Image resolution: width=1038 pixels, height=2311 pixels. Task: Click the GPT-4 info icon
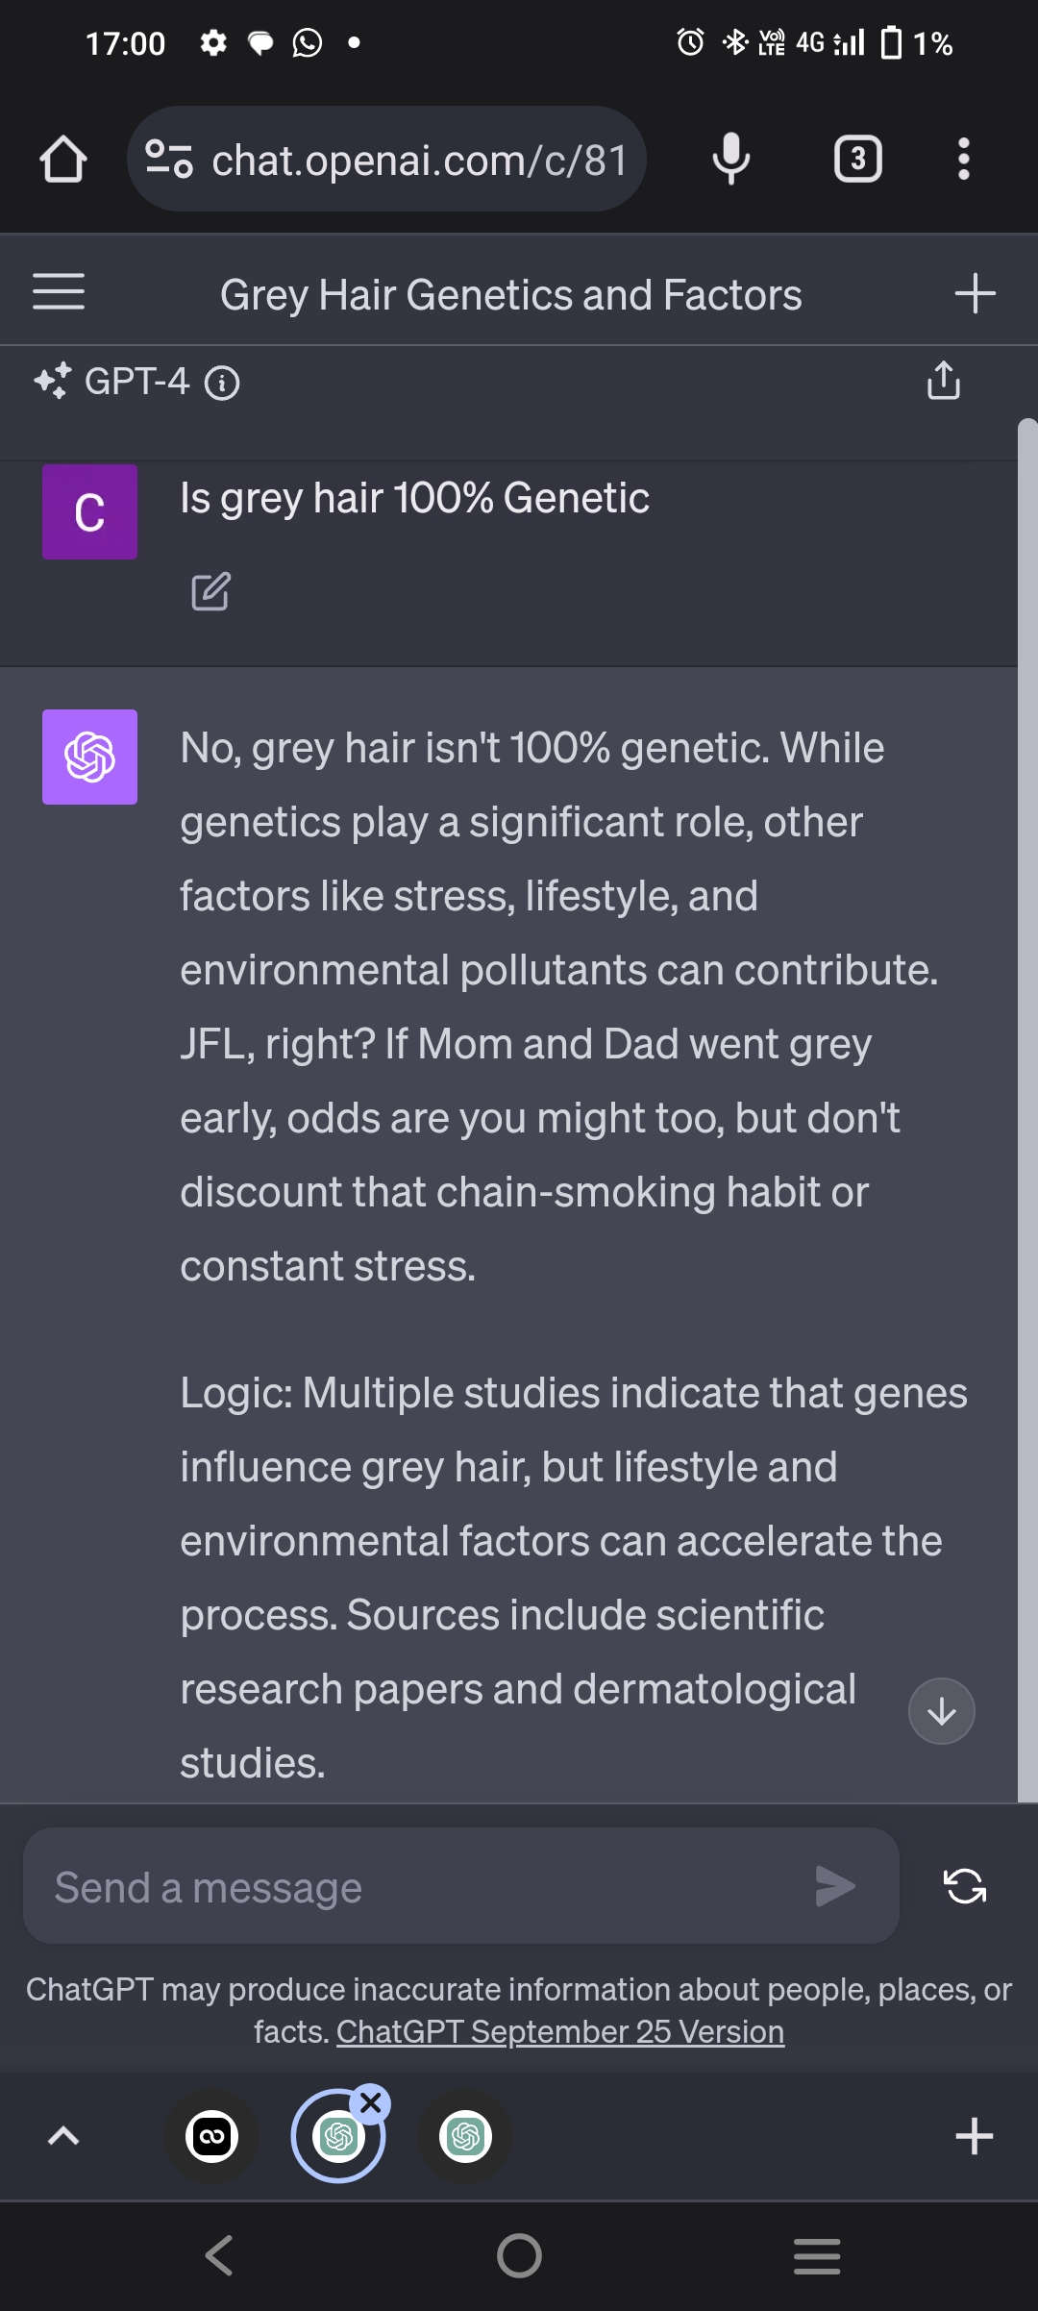pyautogui.click(x=222, y=383)
